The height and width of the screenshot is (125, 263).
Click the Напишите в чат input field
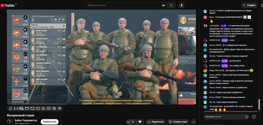point(224,117)
